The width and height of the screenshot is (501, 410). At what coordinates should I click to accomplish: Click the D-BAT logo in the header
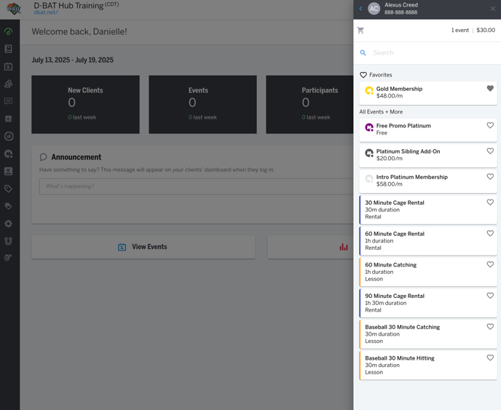tap(14, 9)
